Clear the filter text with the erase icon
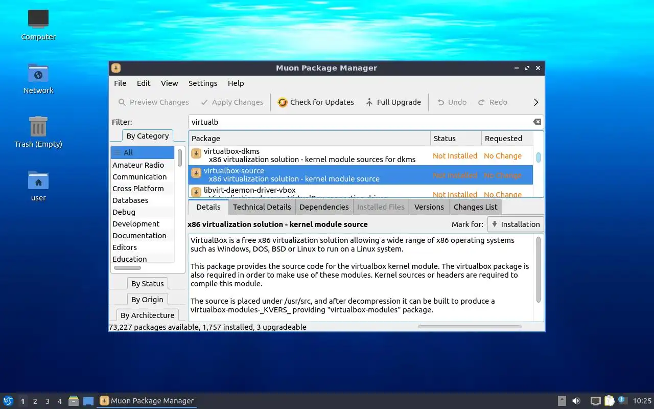Screen dimensions: 654x409 pyautogui.click(x=537, y=122)
